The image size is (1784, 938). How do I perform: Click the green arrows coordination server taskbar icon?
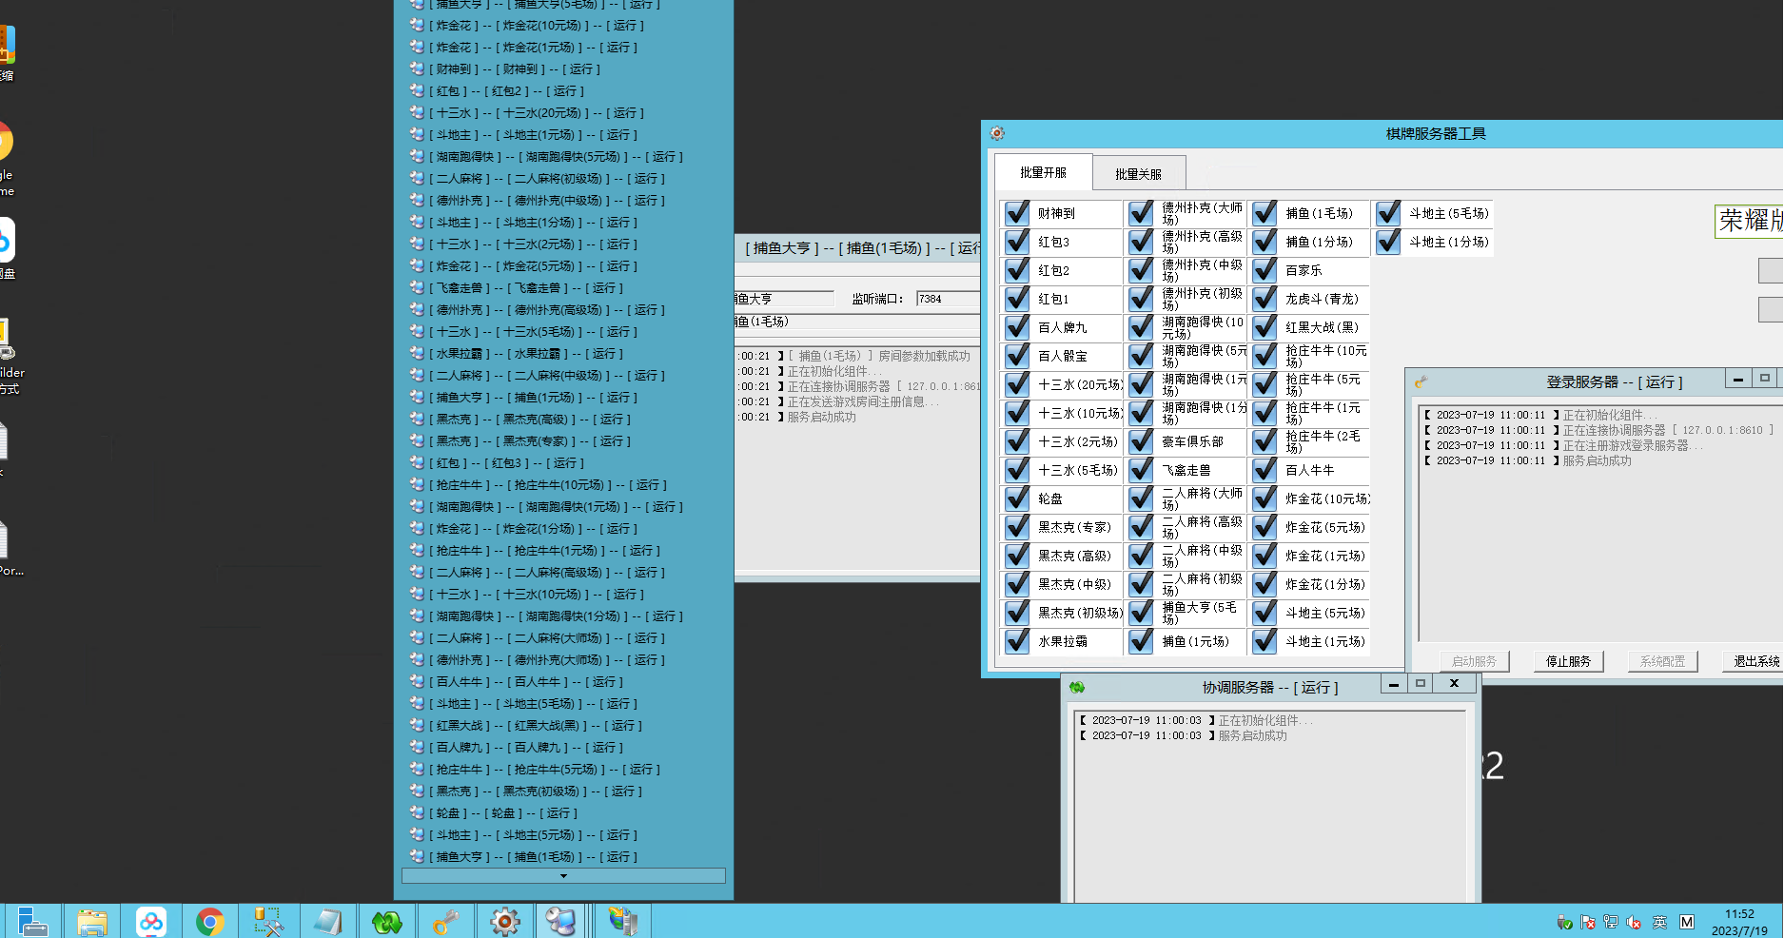click(x=386, y=921)
